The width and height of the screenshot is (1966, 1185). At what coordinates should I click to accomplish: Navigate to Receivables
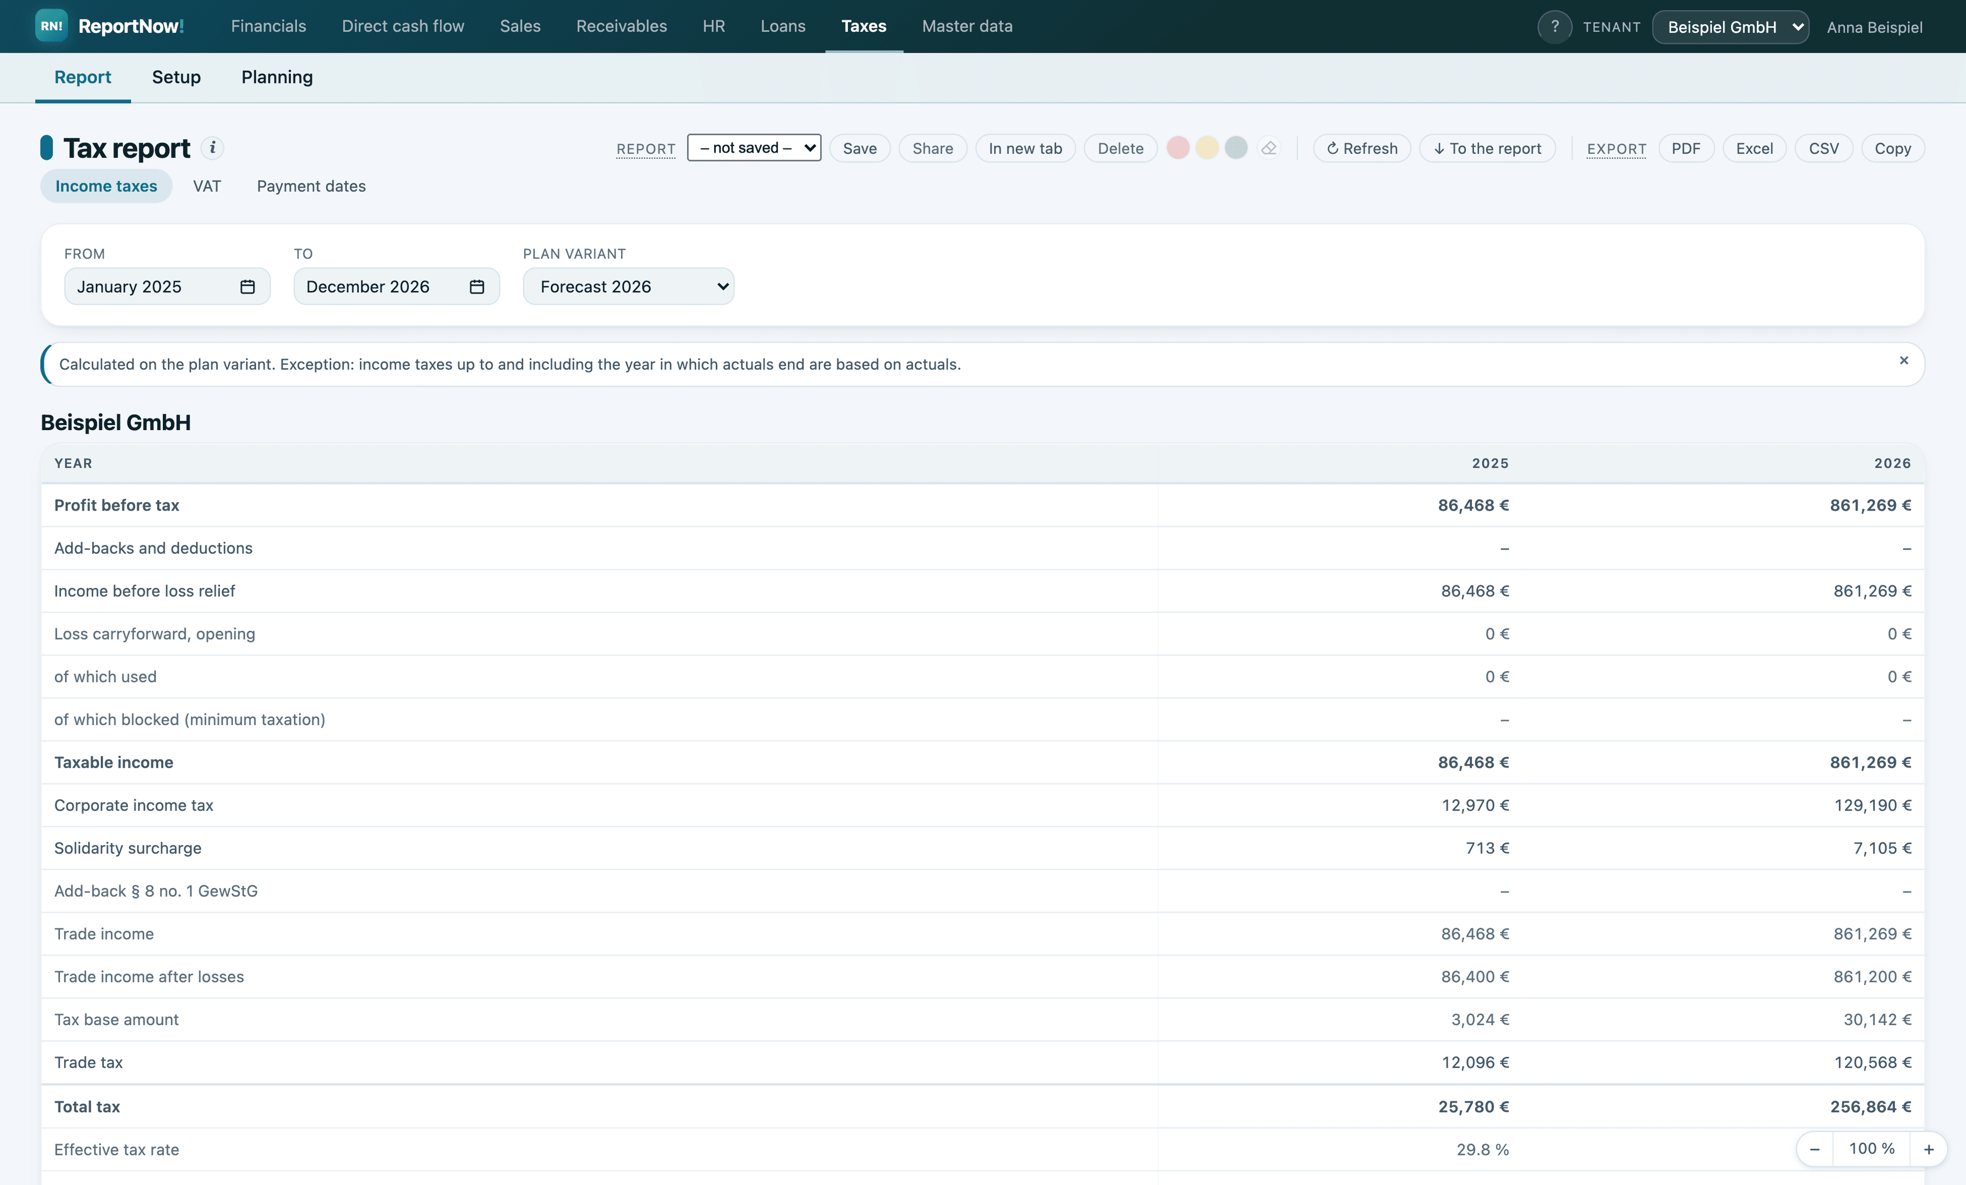(x=622, y=26)
